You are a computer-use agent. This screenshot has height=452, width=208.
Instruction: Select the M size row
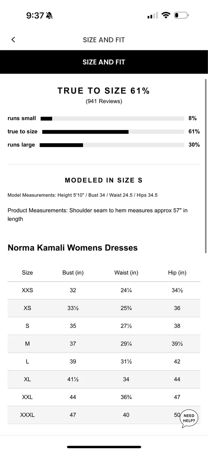point(104,344)
